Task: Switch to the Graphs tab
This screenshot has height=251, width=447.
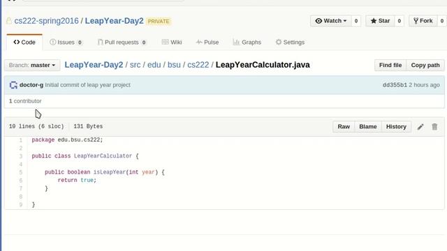Action: [247, 42]
